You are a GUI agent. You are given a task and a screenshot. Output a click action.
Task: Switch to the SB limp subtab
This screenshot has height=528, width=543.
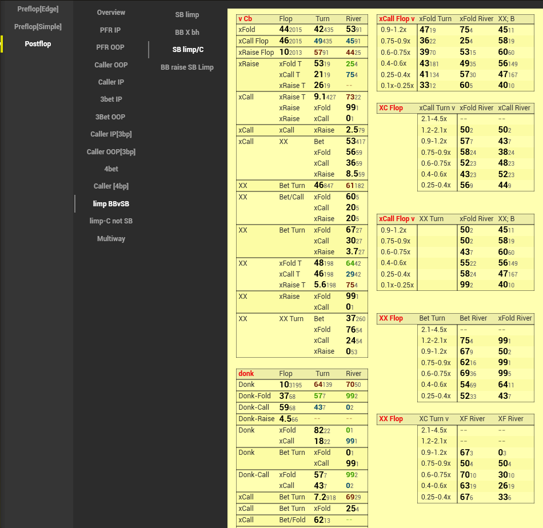click(187, 15)
